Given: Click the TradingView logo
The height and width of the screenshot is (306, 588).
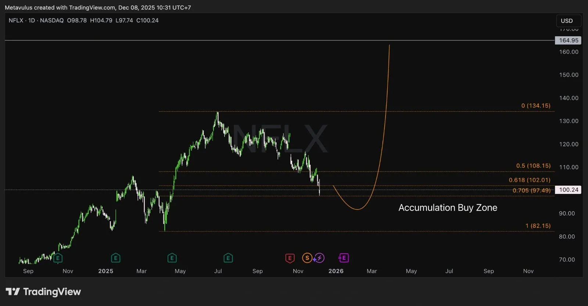Looking at the screenshot, I should [13, 292].
